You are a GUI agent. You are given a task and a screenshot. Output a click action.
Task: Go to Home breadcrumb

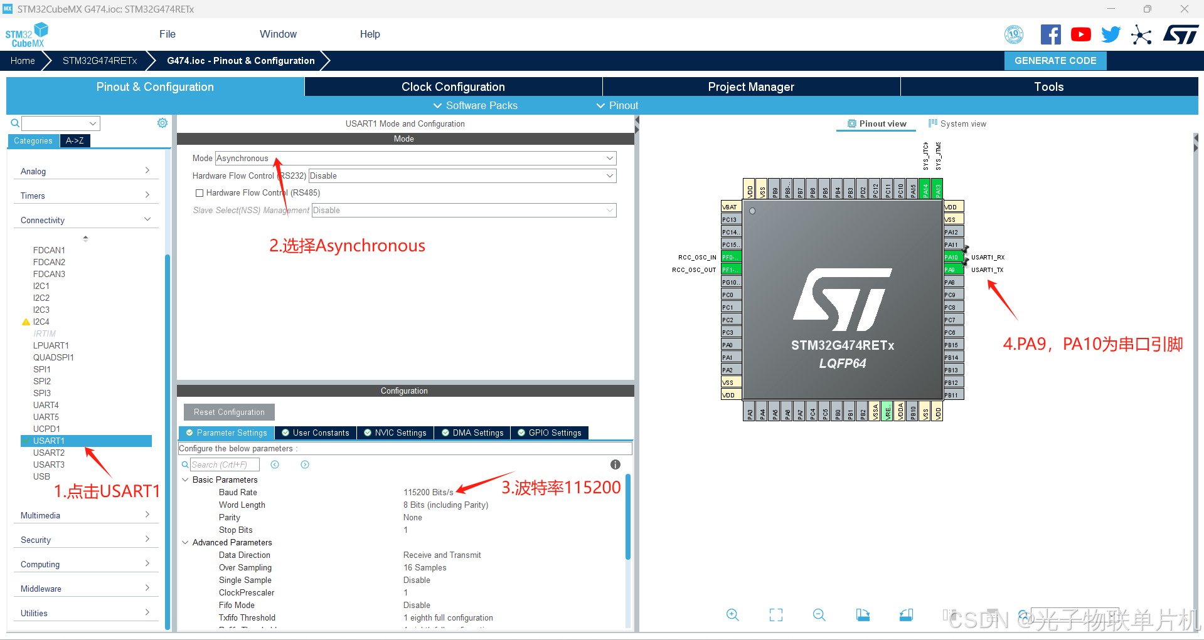pos(23,61)
